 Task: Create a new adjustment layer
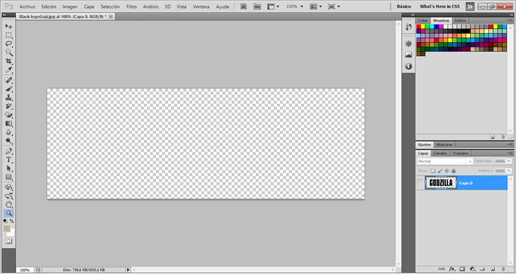(x=472, y=269)
